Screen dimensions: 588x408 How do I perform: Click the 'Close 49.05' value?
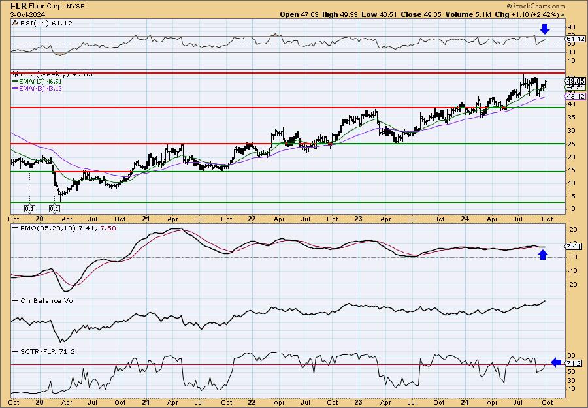click(421, 14)
